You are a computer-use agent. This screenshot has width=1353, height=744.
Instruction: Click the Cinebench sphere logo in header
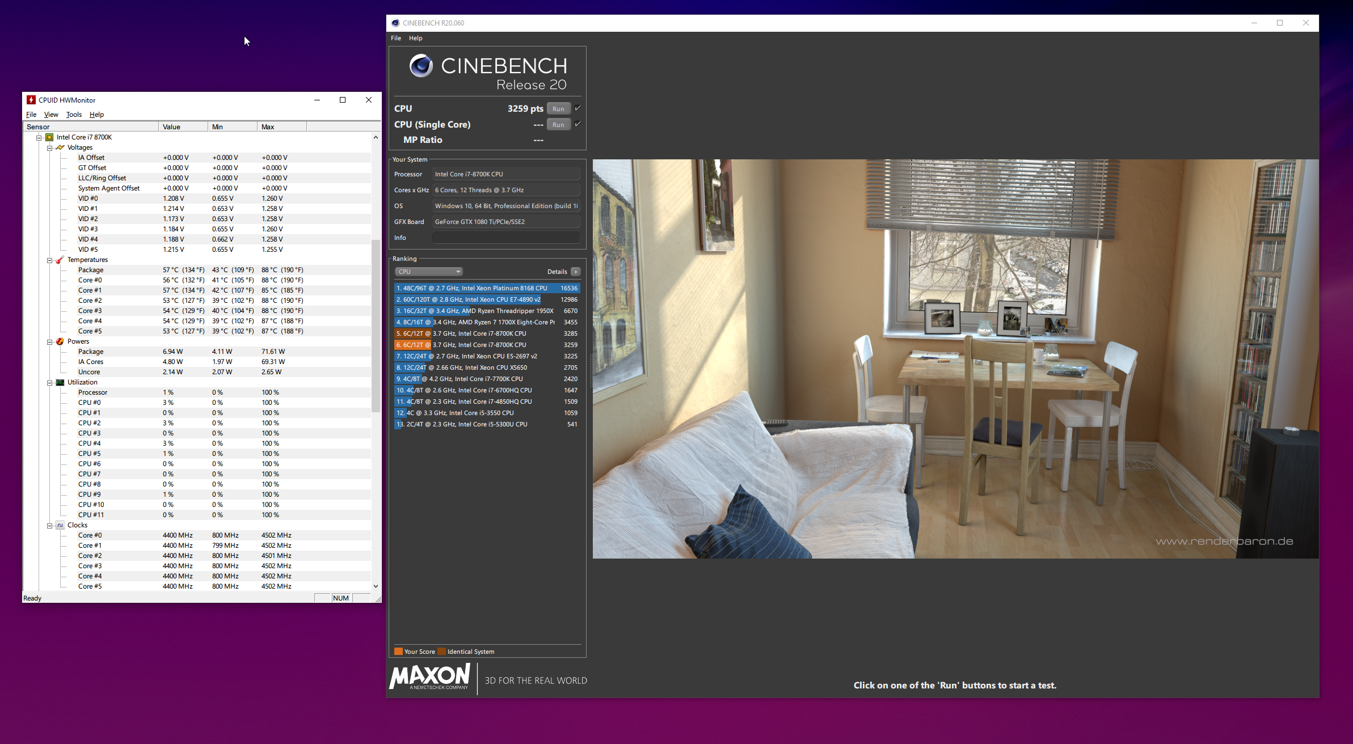coord(421,66)
